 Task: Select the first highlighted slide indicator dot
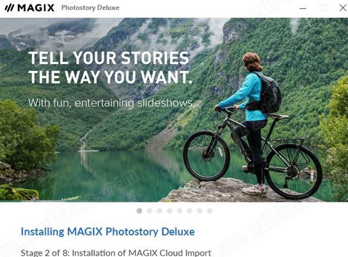(x=139, y=210)
